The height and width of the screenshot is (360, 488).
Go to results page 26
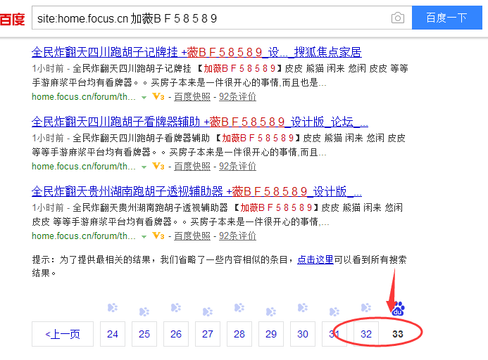tap(176, 334)
